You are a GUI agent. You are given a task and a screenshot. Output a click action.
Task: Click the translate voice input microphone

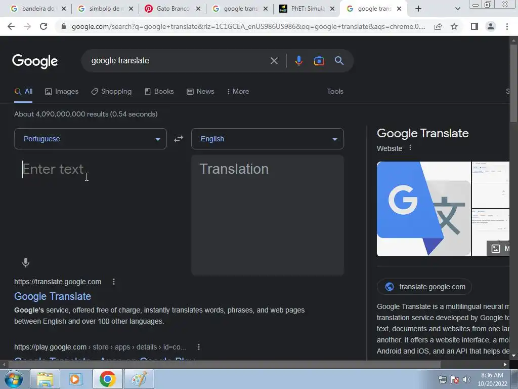(x=25, y=263)
